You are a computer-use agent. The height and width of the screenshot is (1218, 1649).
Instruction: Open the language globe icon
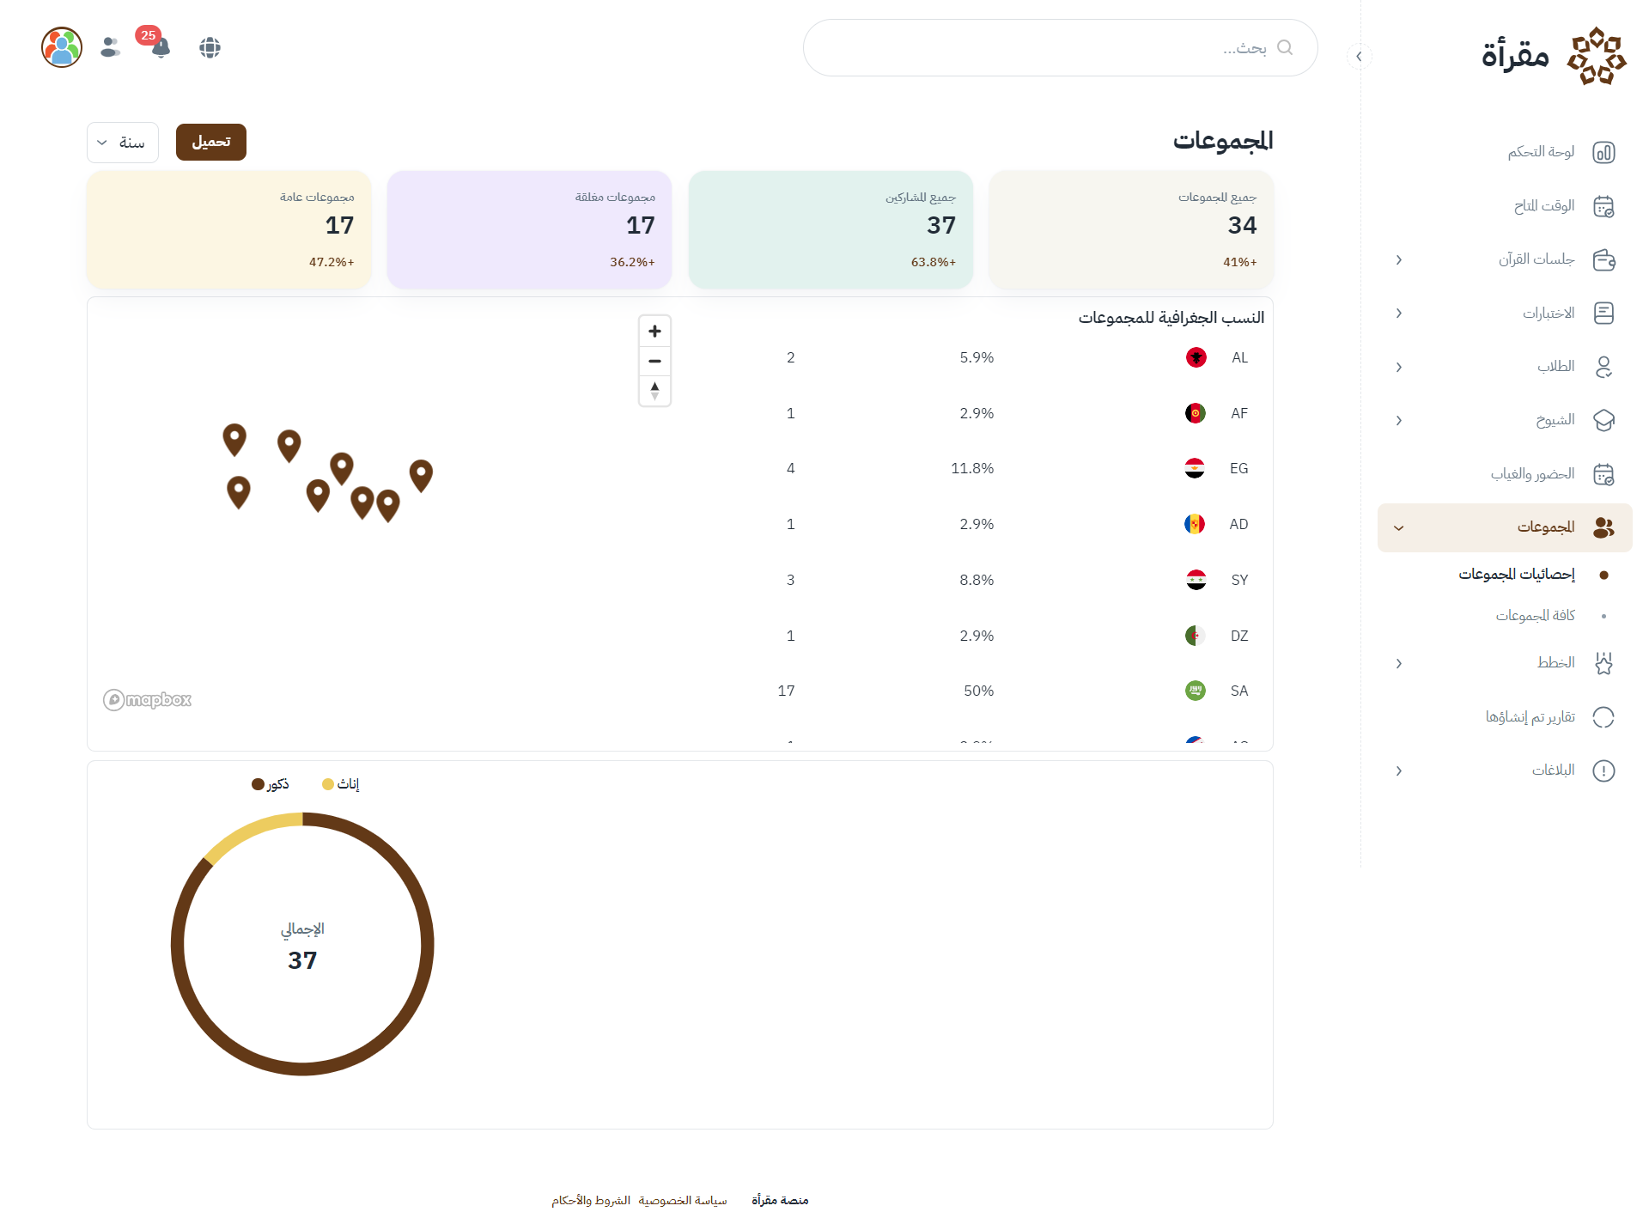click(x=210, y=48)
